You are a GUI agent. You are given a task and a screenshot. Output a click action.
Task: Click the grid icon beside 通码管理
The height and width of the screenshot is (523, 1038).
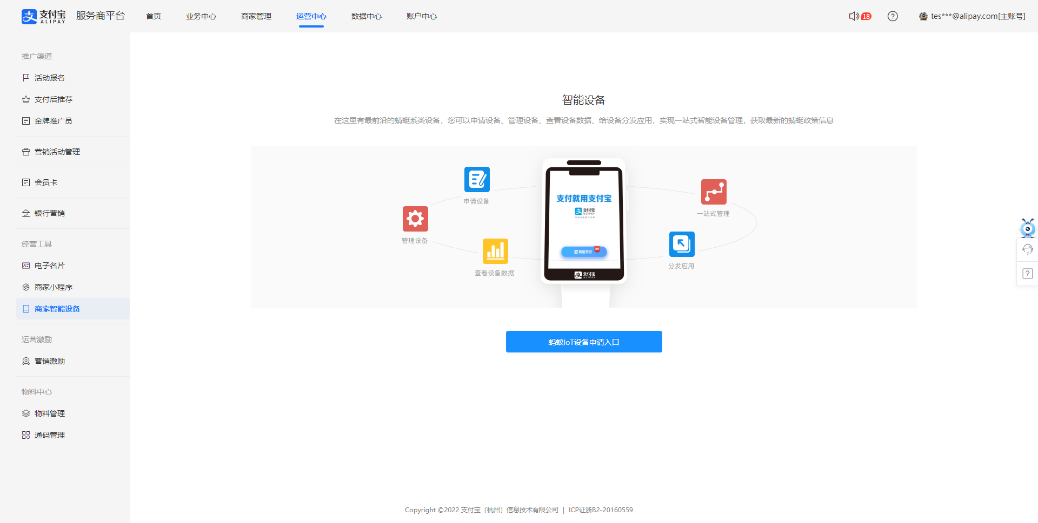pos(26,435)
